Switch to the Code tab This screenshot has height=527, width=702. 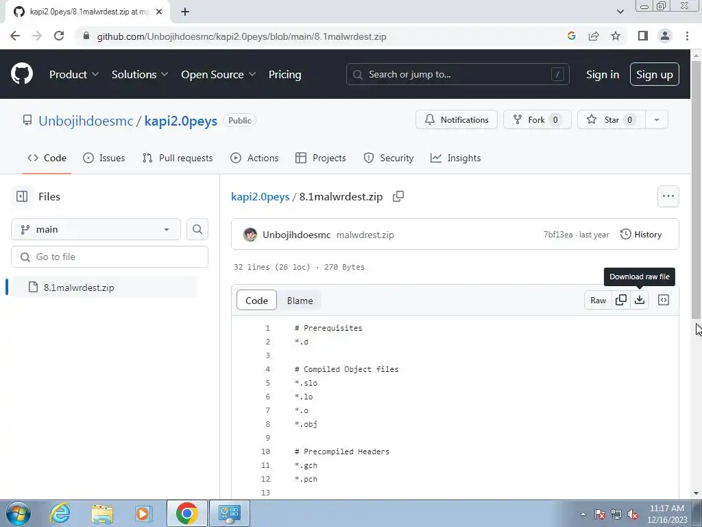[47, 159]
